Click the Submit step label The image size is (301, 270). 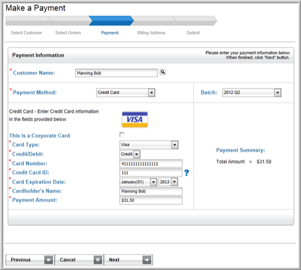pos(193,33)
